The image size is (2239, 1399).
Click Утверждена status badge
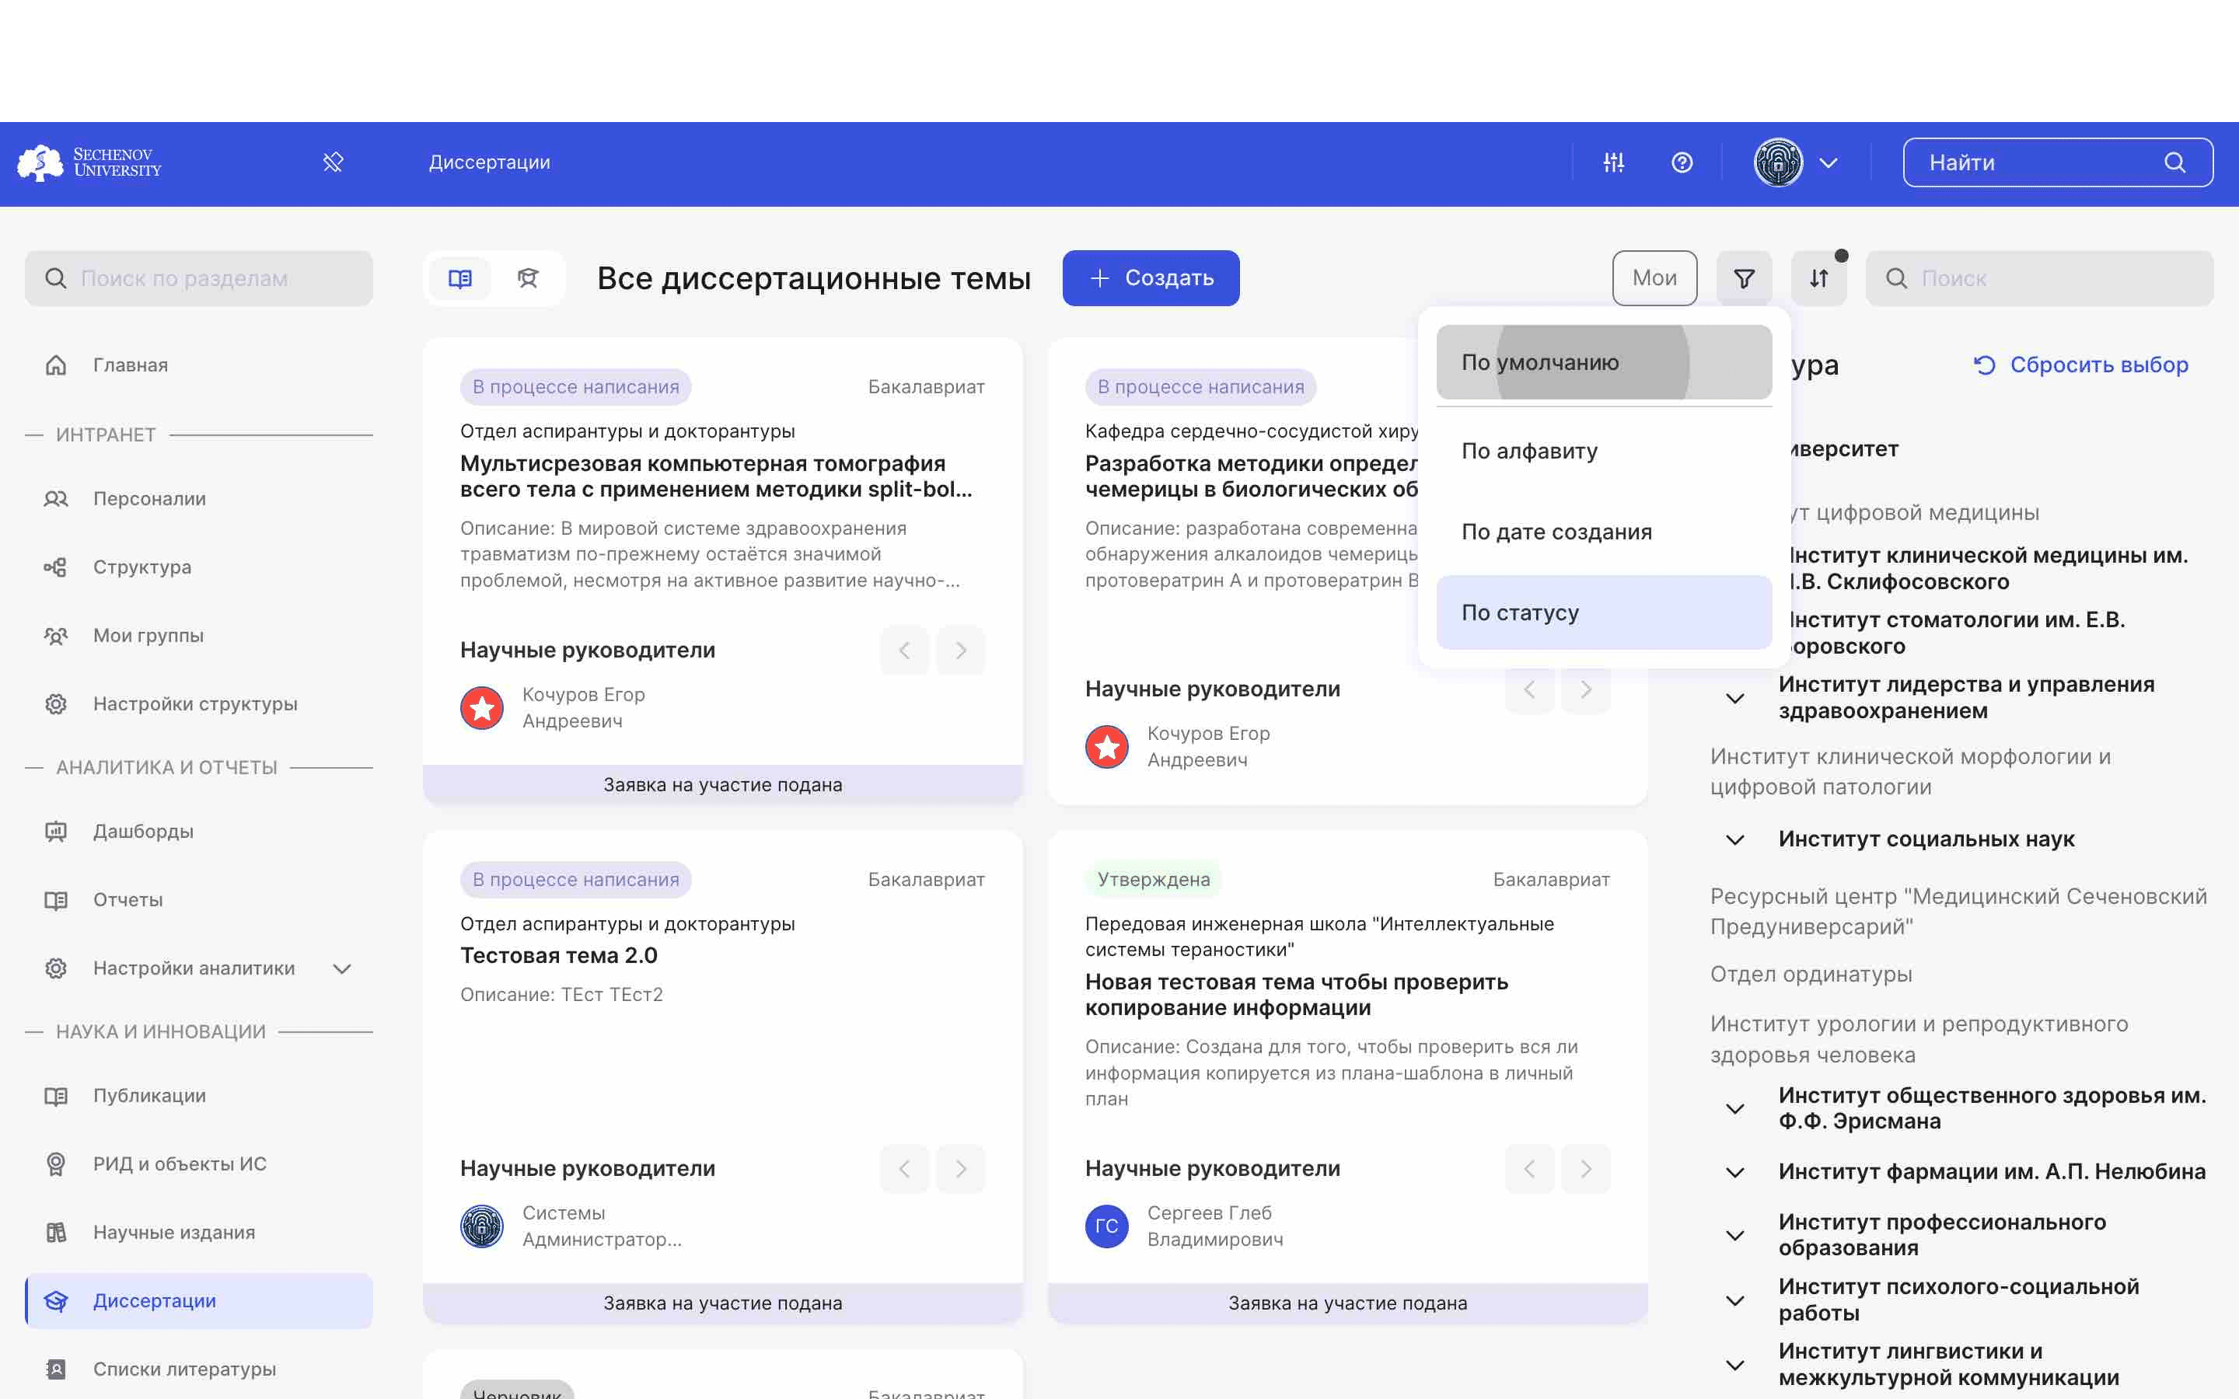(x=1153, y=879)
